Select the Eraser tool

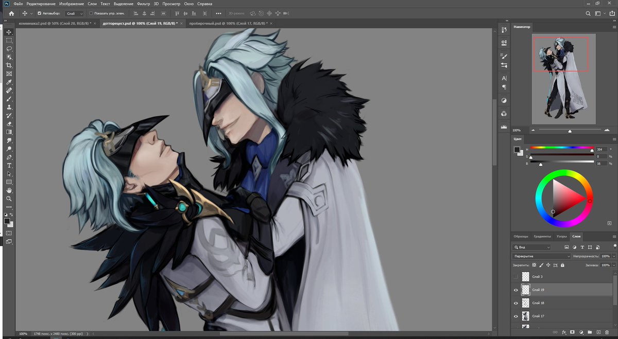point(9,123)
